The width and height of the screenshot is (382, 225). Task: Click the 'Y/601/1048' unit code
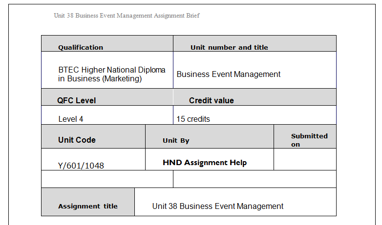pos(81,166)
